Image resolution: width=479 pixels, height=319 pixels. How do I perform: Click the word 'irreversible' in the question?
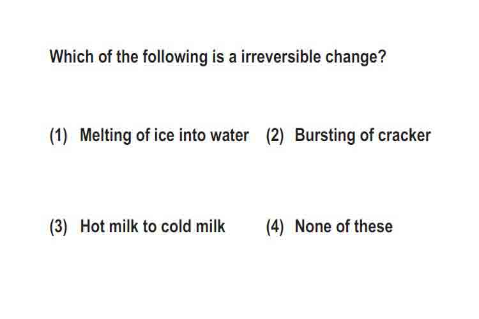pos(281,57)
